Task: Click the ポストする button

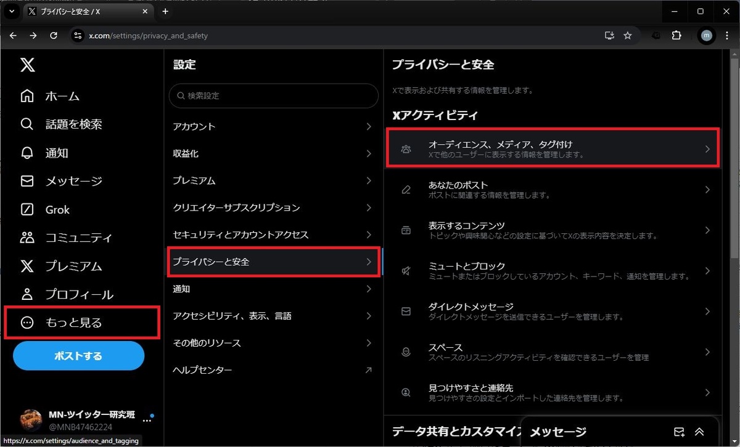Action: (x=78, y=356)
